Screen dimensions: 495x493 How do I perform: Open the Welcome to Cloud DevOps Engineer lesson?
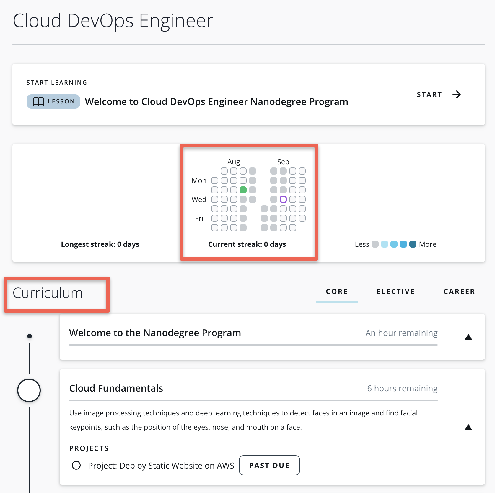pos(216,101)
